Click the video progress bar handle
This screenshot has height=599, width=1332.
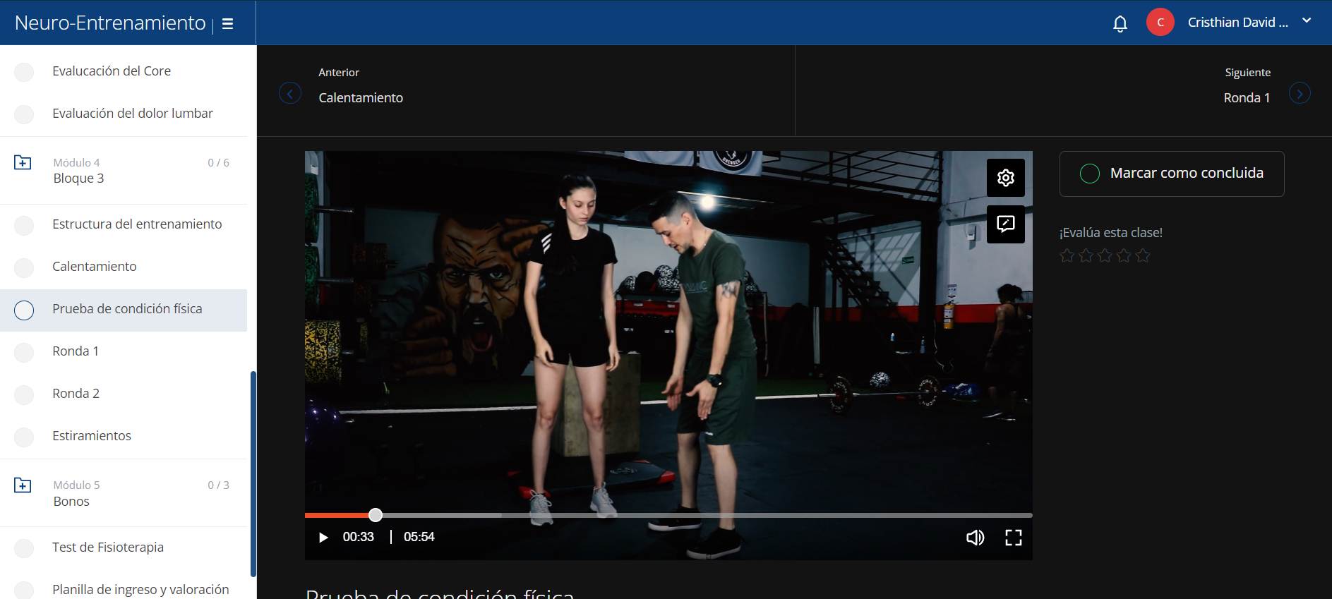pos(376,515)
